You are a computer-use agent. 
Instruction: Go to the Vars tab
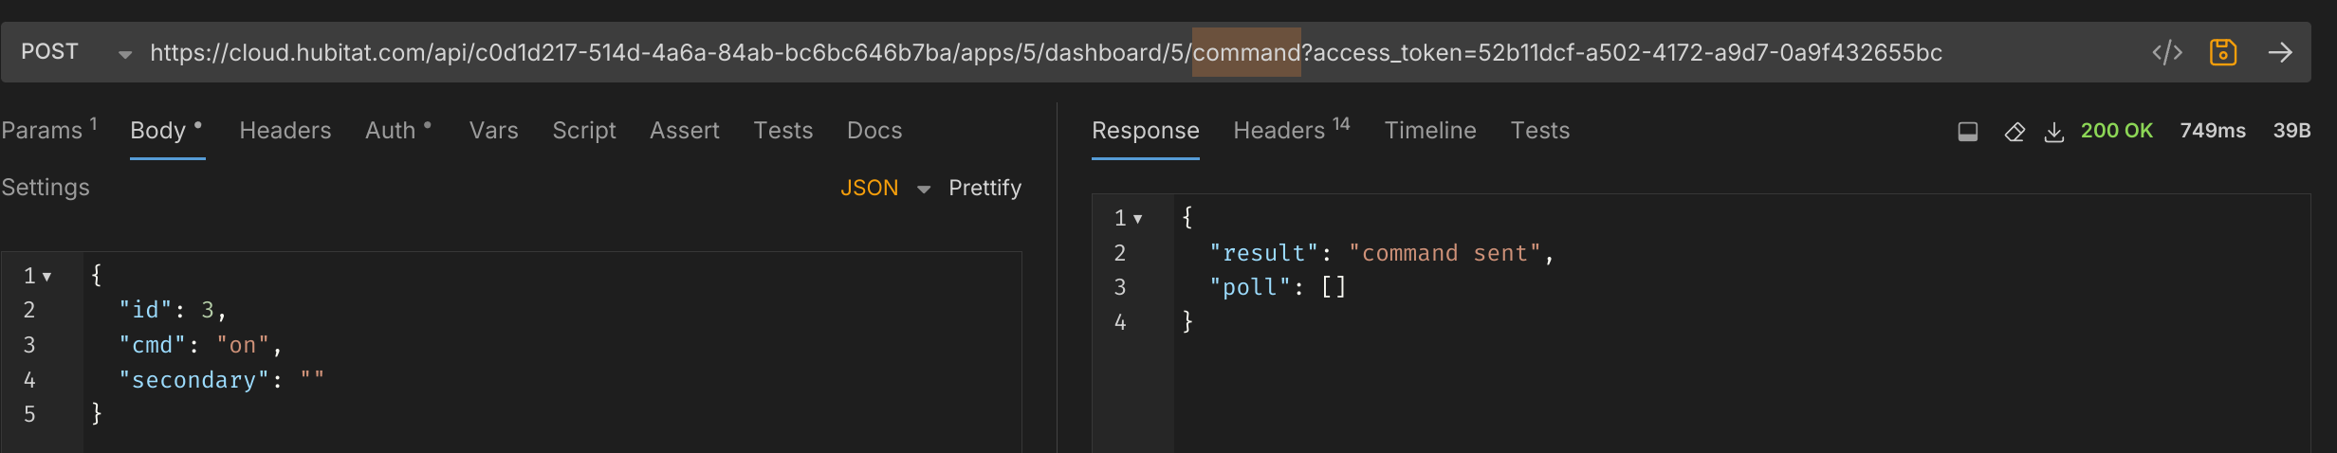pyautogui.click(x=493, y=131)
